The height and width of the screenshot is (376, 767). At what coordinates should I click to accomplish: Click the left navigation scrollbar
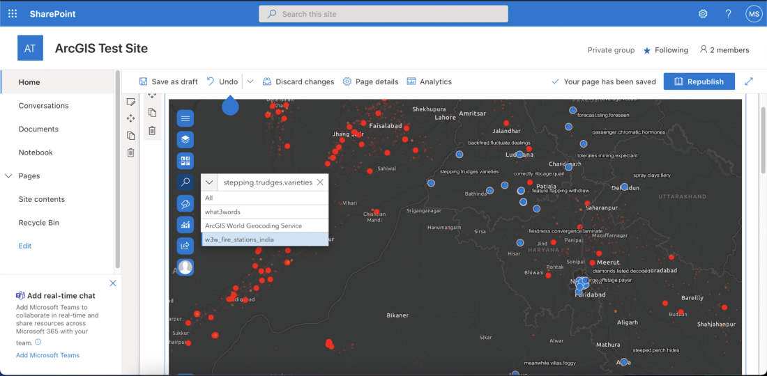point(117,169)
